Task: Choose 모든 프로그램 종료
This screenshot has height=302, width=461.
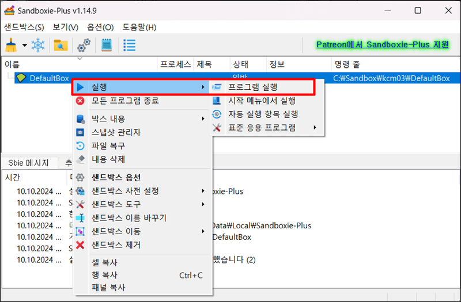Action: pos(142,101)
